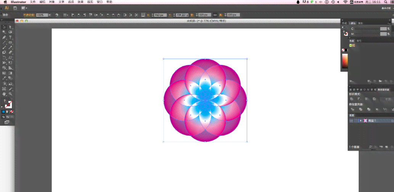The width and height of the screenshot is (394, 192).
Task: Select the Blend tool
Action: [x=11, y=78]
